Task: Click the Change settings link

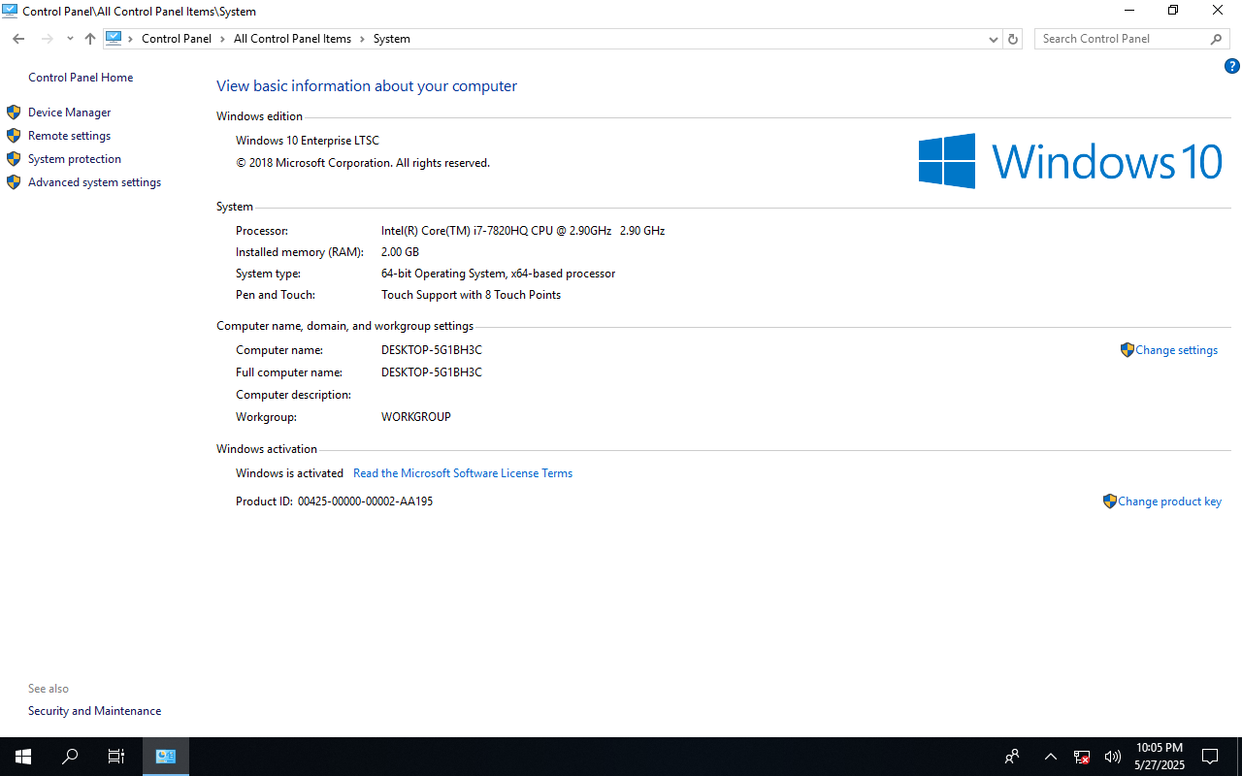Action: [1176, 350]
